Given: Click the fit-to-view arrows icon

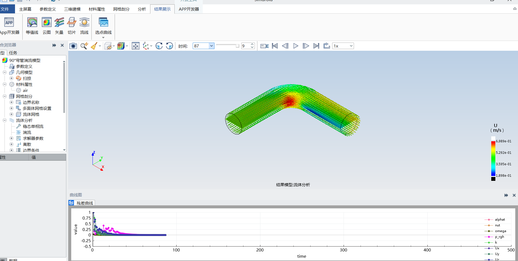Looking at the screenshot, I should (x=136, y=46).
